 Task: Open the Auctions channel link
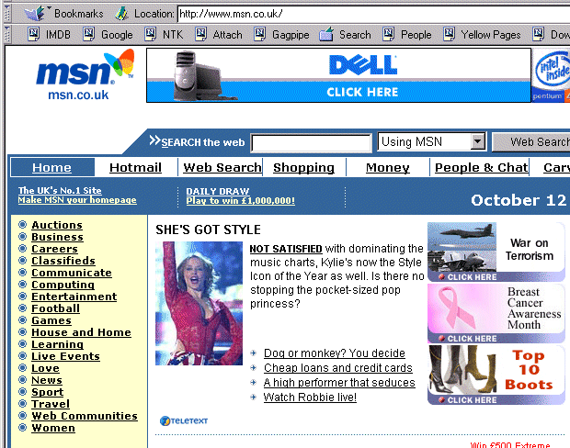(x=57, y=225)
